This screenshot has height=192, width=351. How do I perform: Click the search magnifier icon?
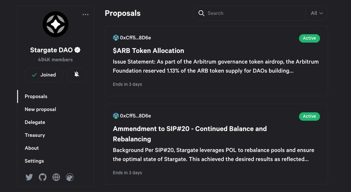point(201,13)
